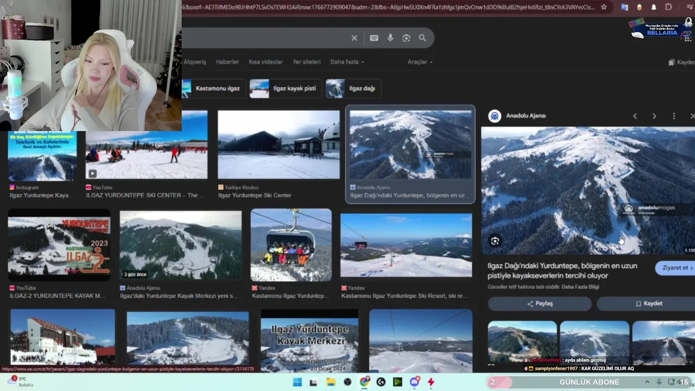Open the red lightning bolt app in taskbar
Screen dimensions: 695x391
[431, 382]
